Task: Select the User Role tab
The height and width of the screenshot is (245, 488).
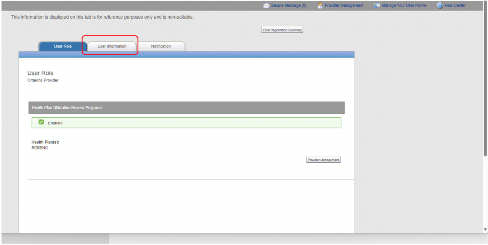Action: coord(63,46)
